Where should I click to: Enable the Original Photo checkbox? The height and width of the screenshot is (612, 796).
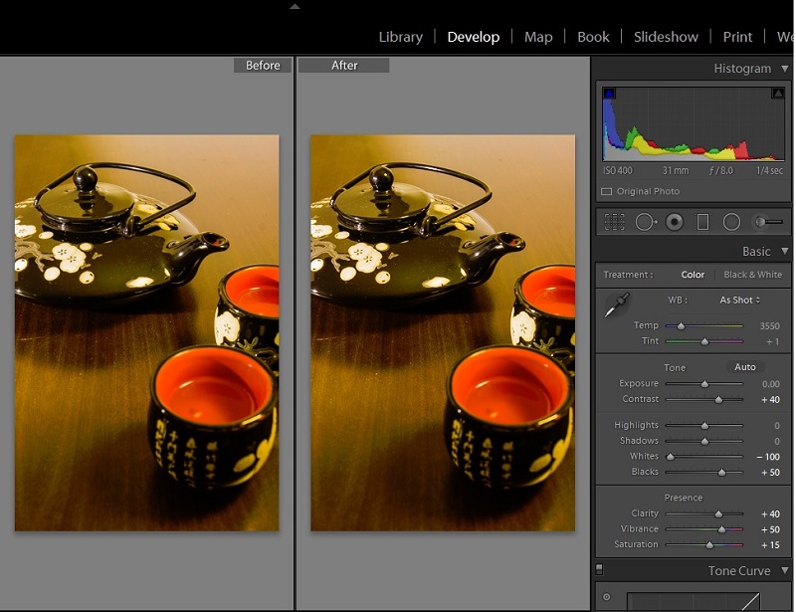click(607, 191)
